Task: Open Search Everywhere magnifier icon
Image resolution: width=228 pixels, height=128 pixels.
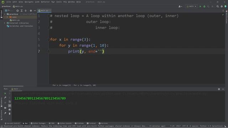Action: [x=218, y=6]
